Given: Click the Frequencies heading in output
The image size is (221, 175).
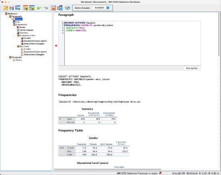Looking at the screenshot, I should pyautogui.click(x=68, y=95).
